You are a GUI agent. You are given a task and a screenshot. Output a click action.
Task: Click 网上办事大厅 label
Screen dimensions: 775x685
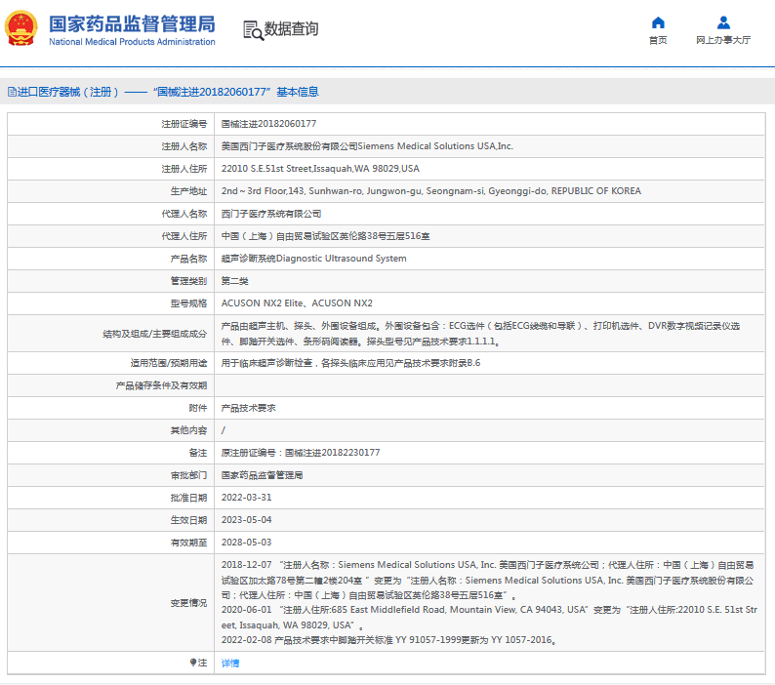point(723,40)
